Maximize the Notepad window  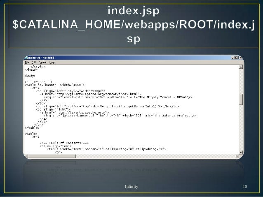pos(237,58)
